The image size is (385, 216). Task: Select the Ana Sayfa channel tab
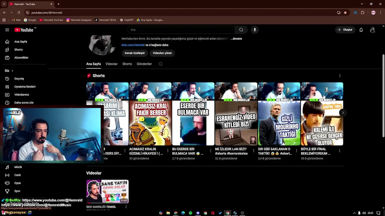click(94, 64)
